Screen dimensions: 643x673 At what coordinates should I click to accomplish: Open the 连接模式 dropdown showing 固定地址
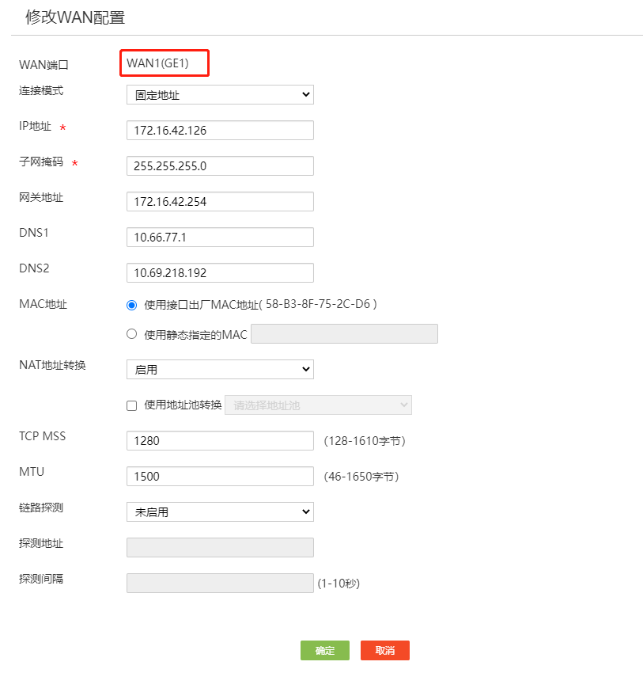pos(220,94)
